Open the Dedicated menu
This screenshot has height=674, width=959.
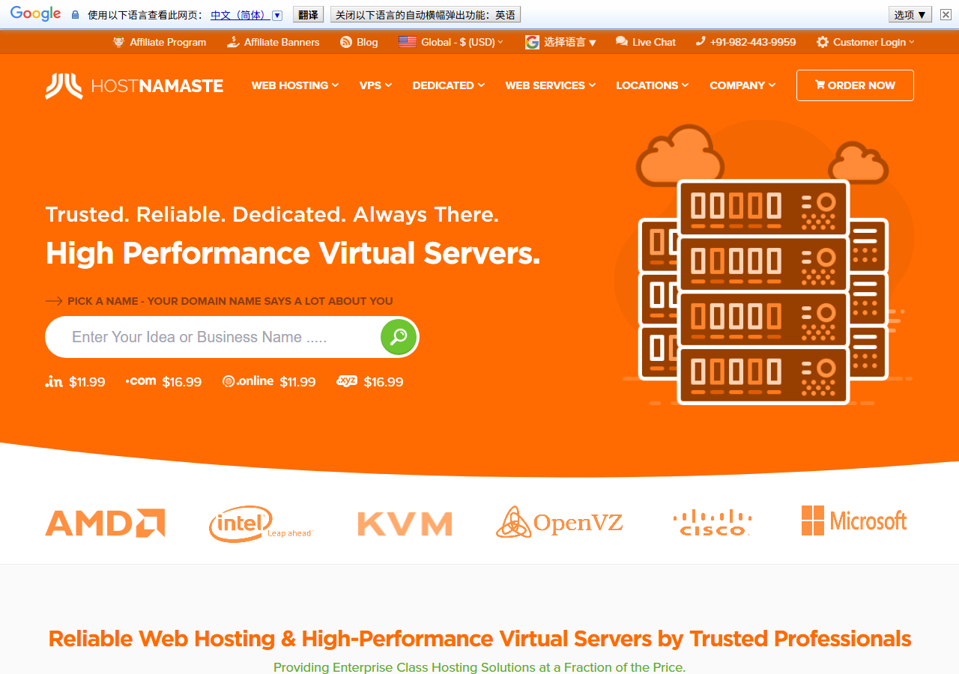coord(448,85)
